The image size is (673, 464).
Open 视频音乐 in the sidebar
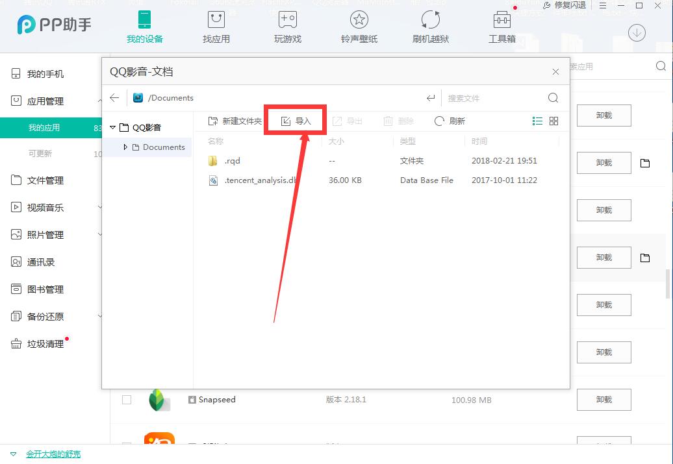click(37, 208)
